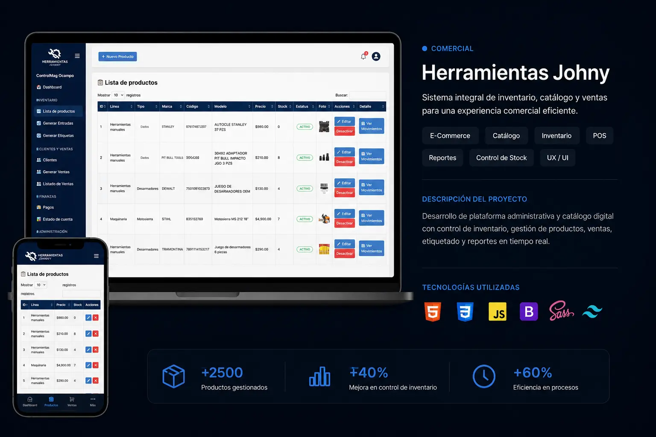Tap phone delete icon for $130.00 row
This screenshot has height=437, width=656.
click(x=96, y=350)
